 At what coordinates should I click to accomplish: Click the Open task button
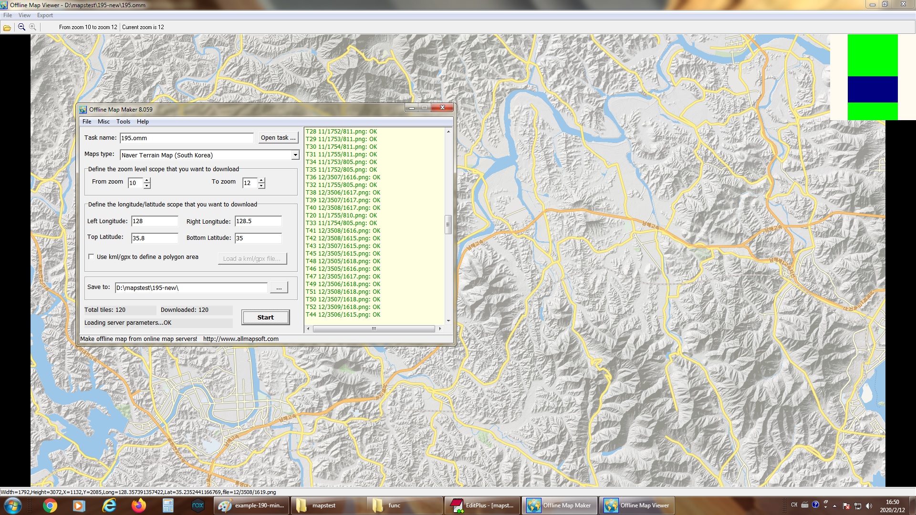click(278, 138)
